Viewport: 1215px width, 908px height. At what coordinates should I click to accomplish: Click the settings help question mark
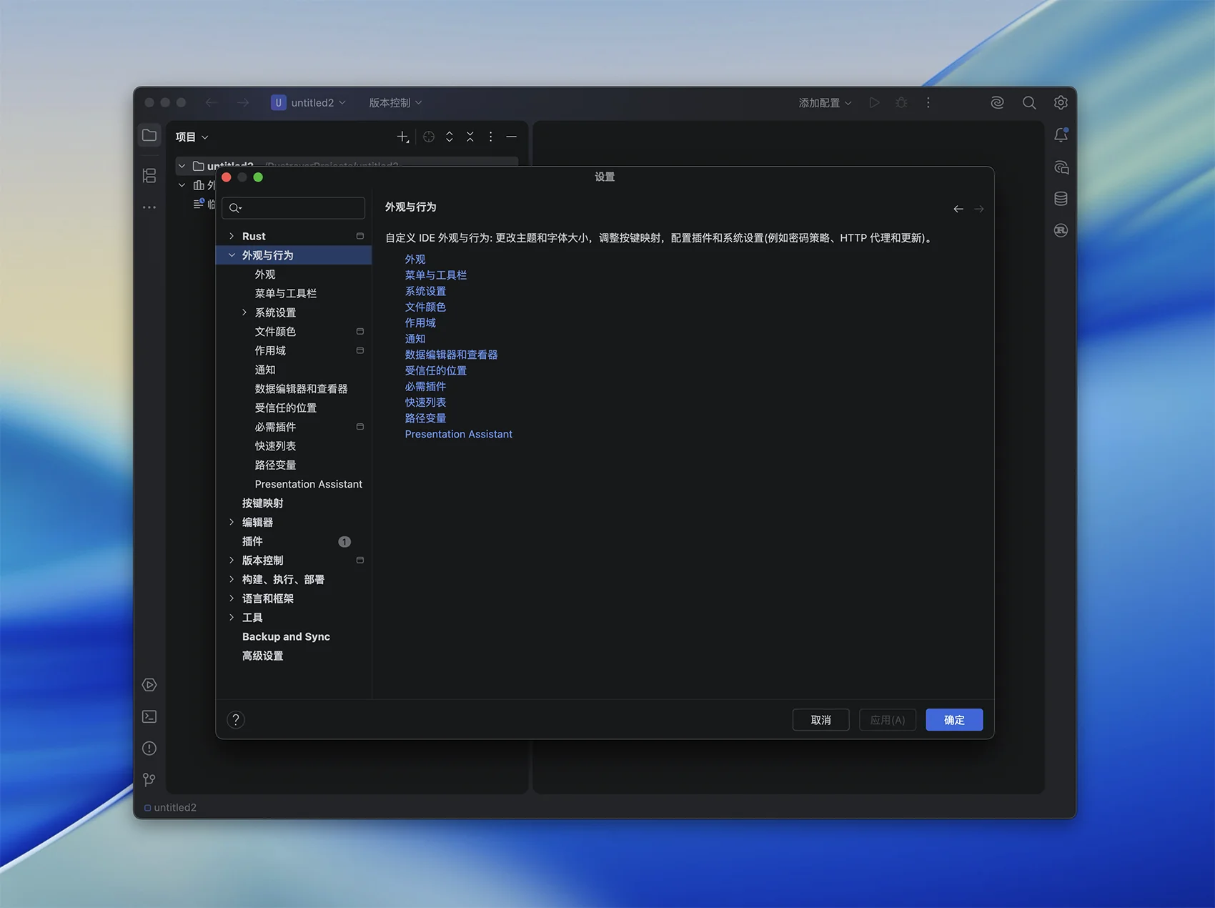pyautogui.click(x=236, y=719)
